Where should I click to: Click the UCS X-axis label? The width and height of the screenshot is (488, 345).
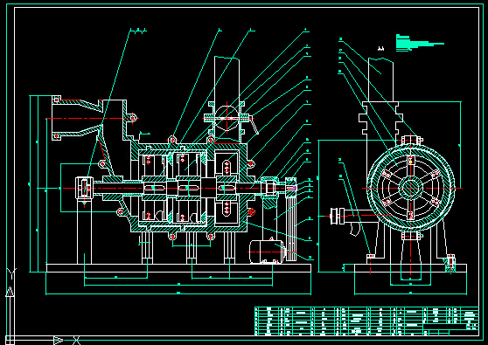[77, 341]
